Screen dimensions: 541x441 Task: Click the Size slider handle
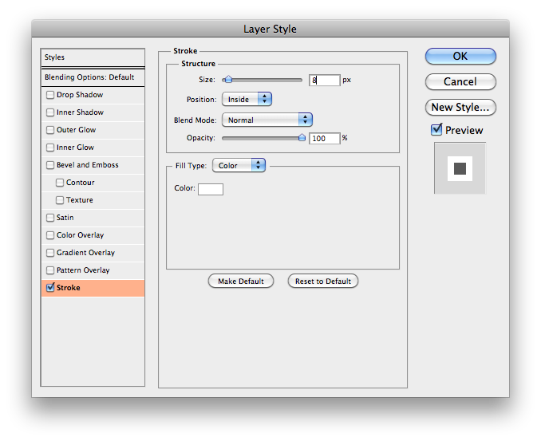click(x=227, y=80)
